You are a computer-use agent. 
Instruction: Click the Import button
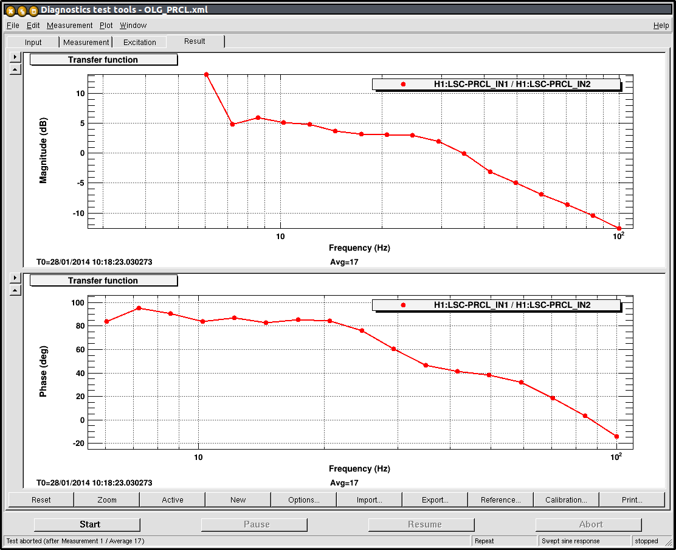370,500
